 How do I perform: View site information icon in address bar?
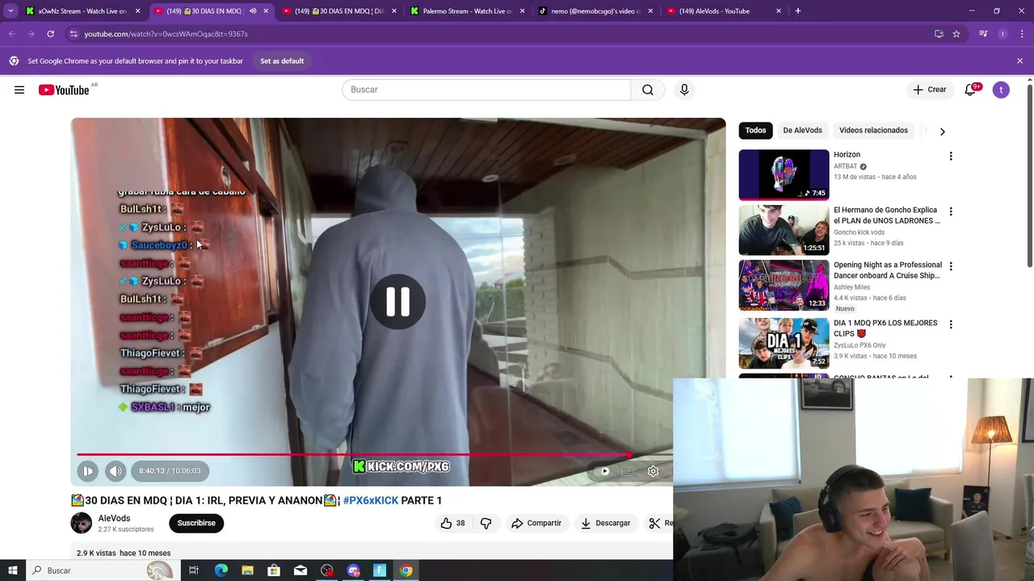[74, 34]
